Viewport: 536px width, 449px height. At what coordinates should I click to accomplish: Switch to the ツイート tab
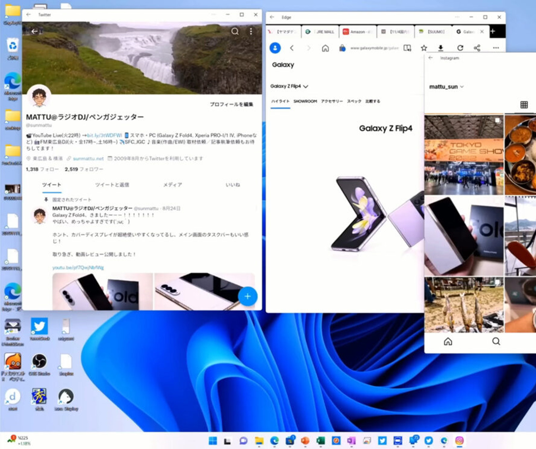[52, 185]
